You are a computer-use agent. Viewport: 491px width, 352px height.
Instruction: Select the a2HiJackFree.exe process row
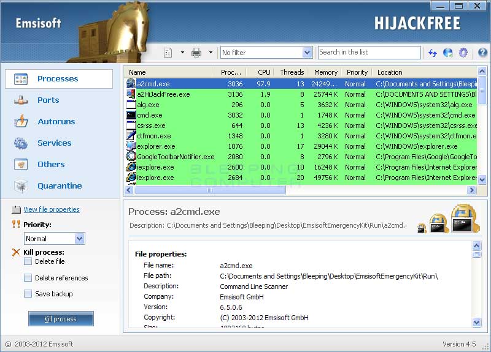pyautogui.click(x=301, y=94)
